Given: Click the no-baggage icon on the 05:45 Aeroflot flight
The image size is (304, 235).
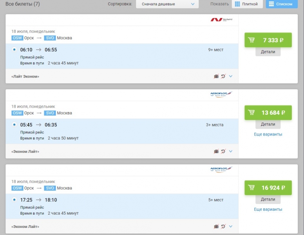Looking at the screenshot, I should coord(216,152).
